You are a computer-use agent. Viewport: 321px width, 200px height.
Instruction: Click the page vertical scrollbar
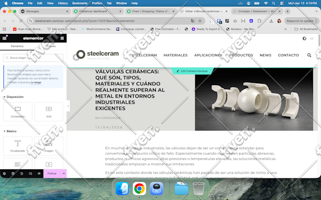click(320, 40)
